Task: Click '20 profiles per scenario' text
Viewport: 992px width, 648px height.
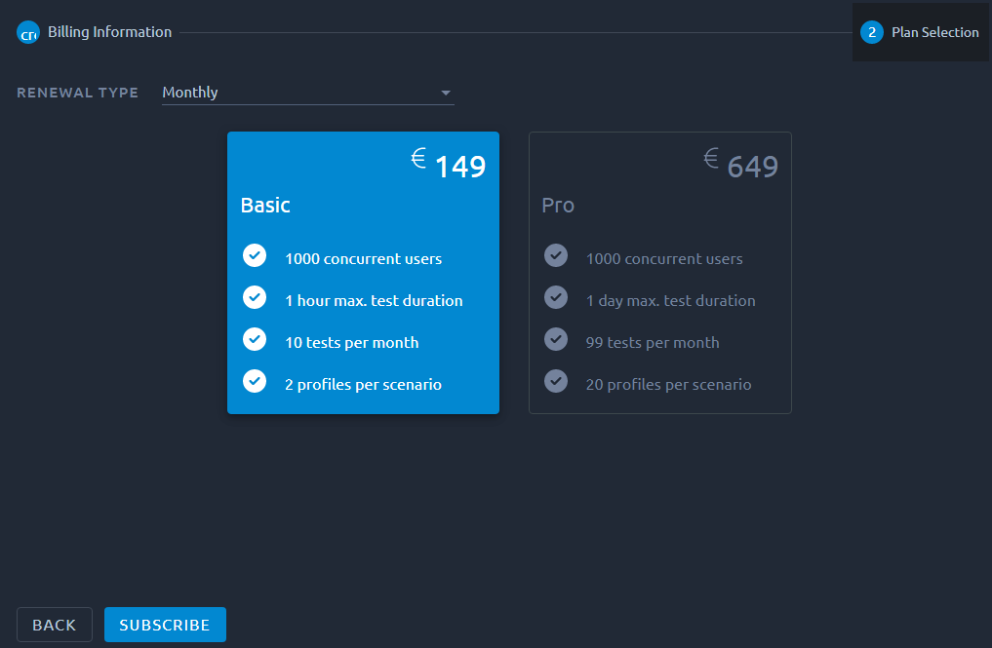Action: click(669, 384)
